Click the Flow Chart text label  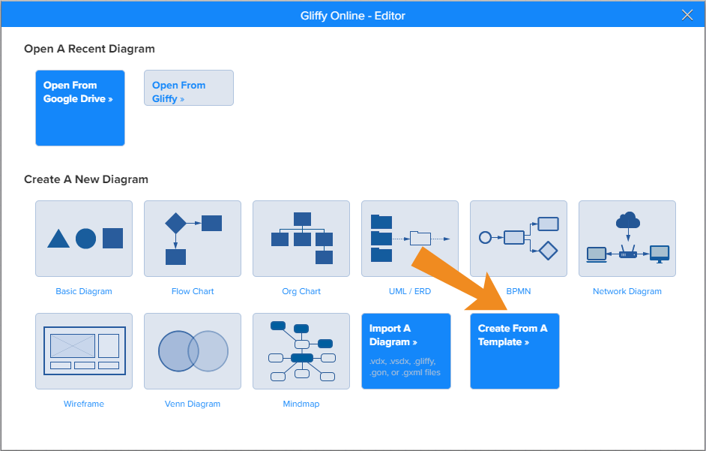pyautogui.click(x=193, y=291)
